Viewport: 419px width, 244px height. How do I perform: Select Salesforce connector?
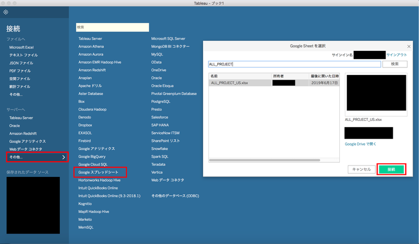click(160, 117)
